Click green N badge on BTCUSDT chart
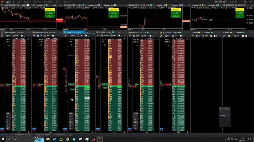 tap(240, 13)
